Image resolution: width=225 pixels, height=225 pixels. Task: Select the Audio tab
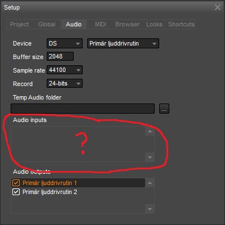[x=74, y=24]
